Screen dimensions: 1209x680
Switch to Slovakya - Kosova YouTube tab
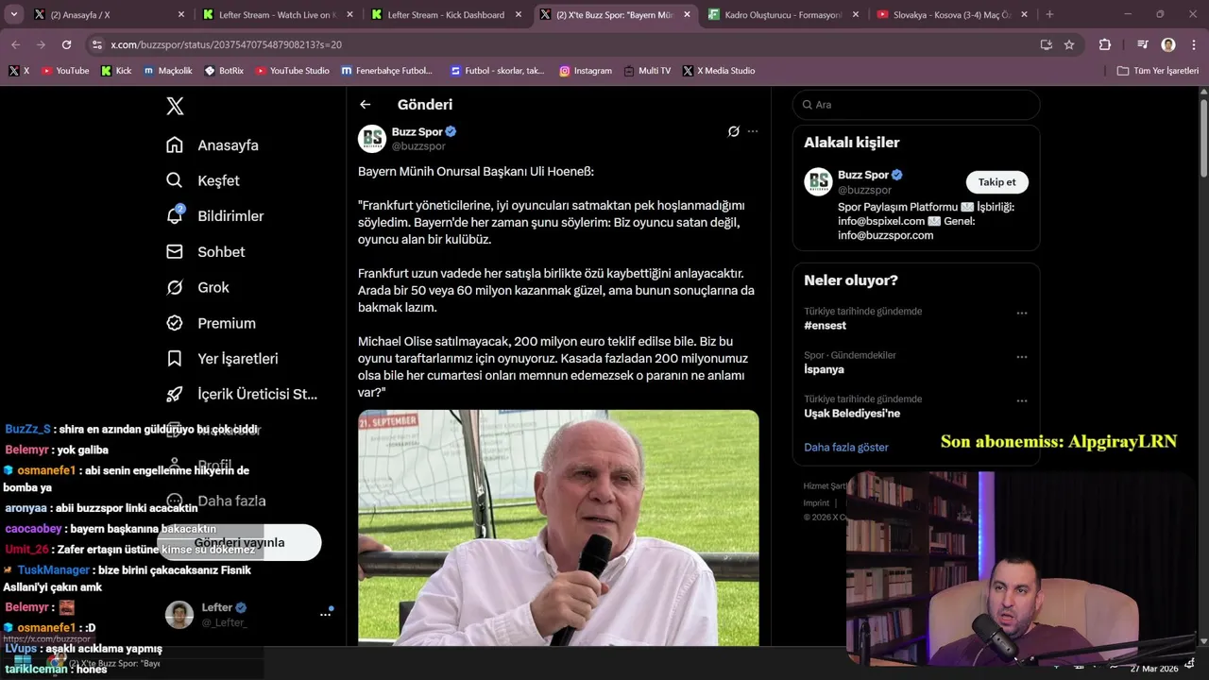pyautogui.click(x=952, y=14)
